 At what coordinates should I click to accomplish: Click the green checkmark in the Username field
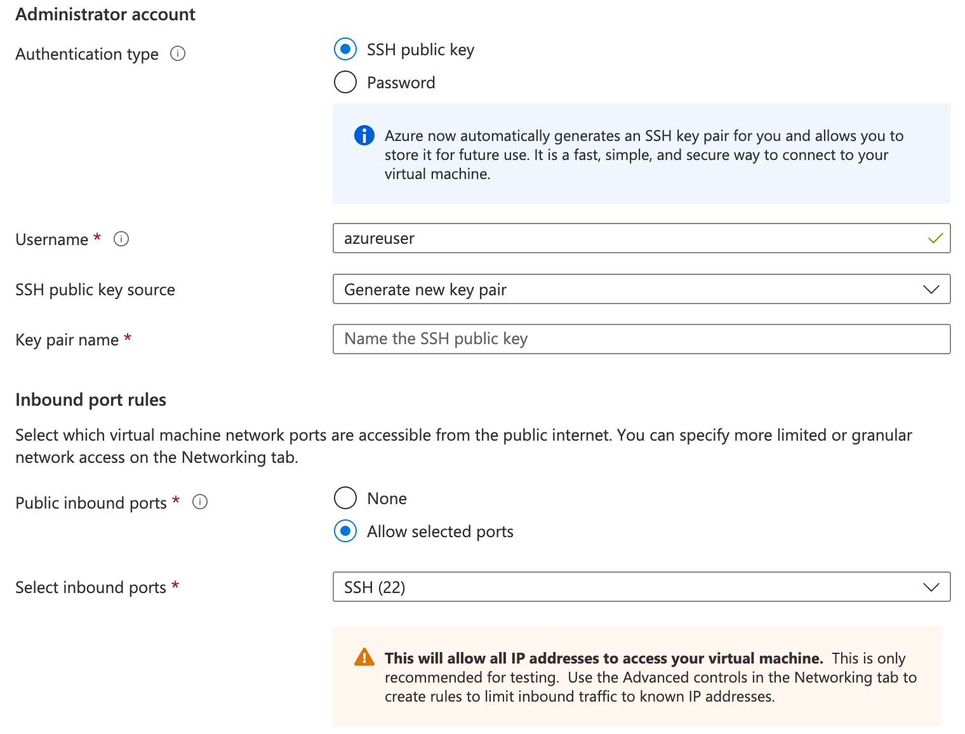pos(935,238)
